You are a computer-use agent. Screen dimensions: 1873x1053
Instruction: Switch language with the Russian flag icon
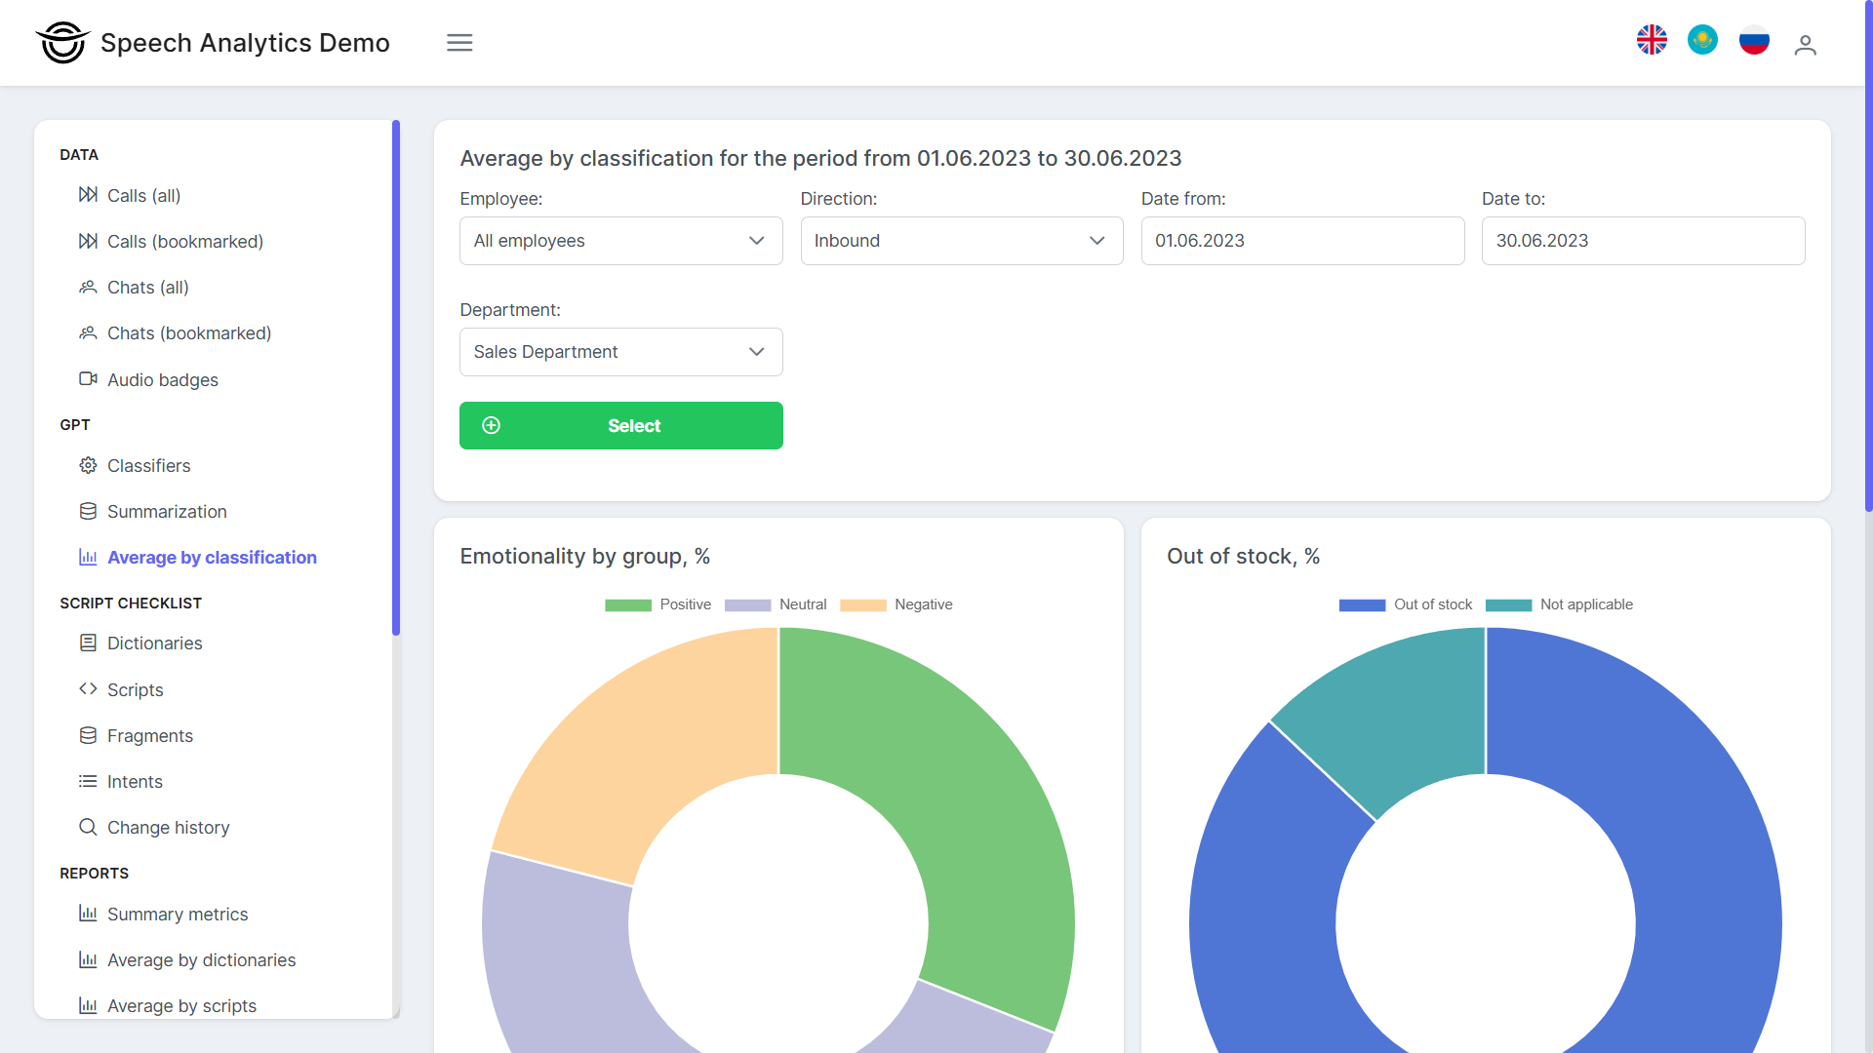coord(1754,40)
